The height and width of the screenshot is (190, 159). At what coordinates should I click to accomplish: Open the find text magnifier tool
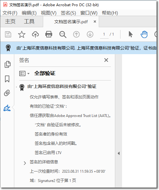coord(63,35)
